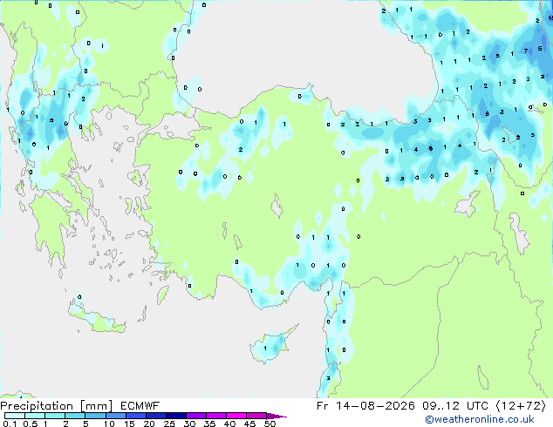This screenshot has width=553, height=427.
Task: Click the 1–2 mm legend swatch
Action: click(55, 416)
